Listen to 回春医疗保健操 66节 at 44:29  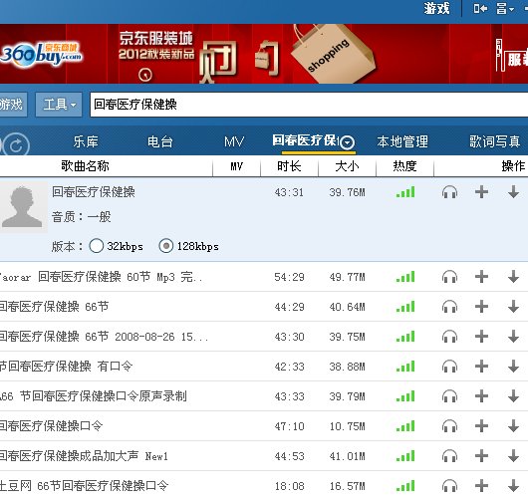(449, 307)
